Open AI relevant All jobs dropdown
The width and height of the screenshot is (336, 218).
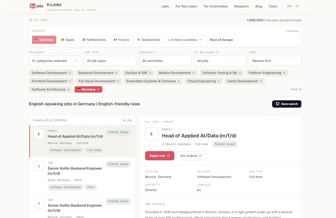coord(220,61)
